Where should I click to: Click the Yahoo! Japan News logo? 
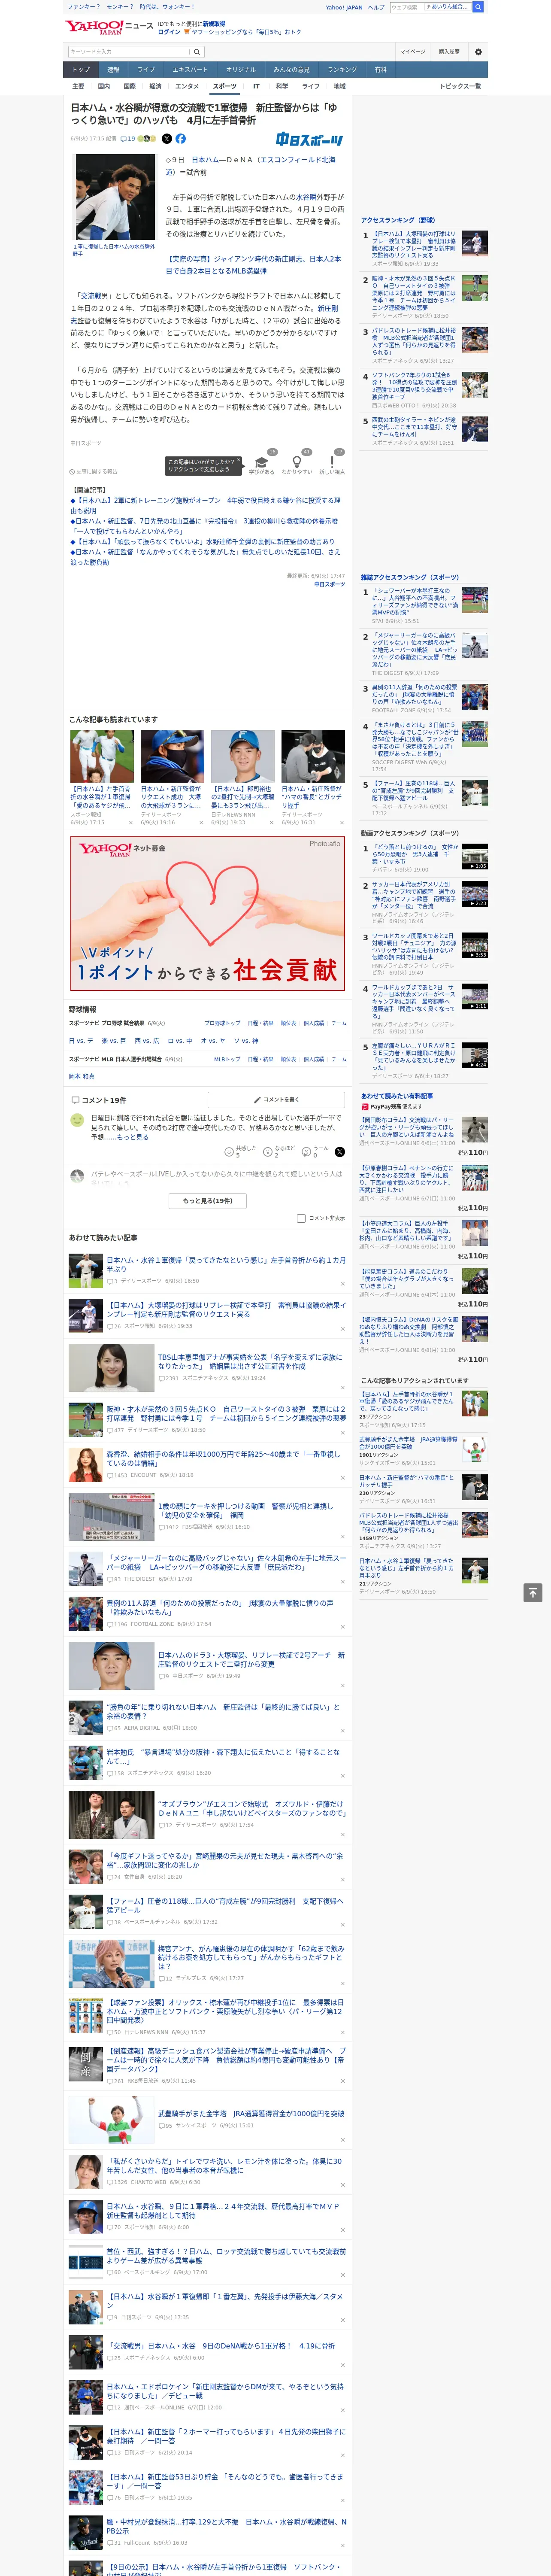109,27
